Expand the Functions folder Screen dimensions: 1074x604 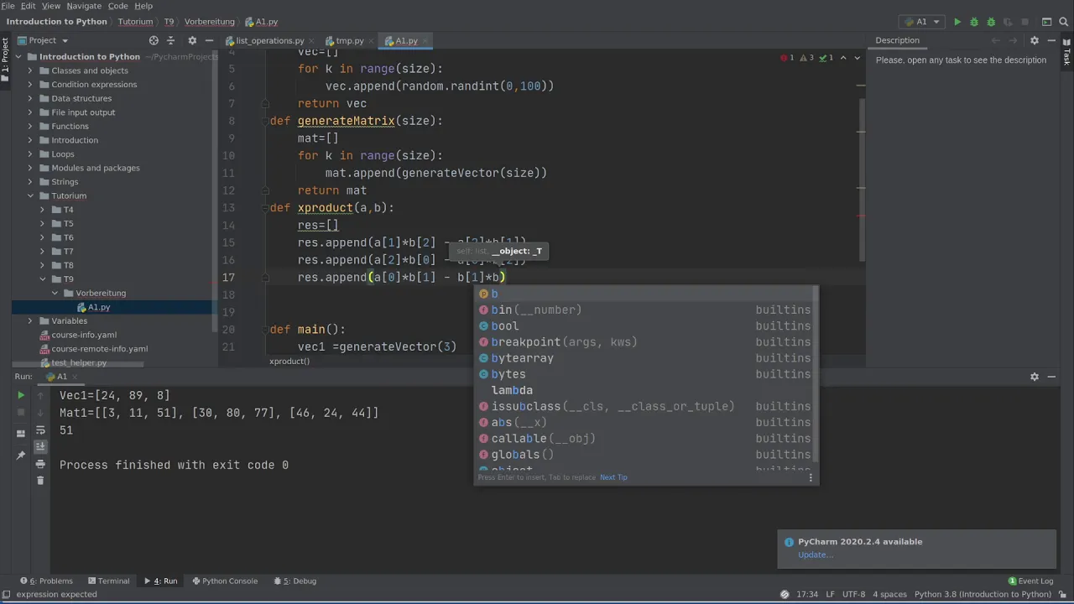[30, 126]
